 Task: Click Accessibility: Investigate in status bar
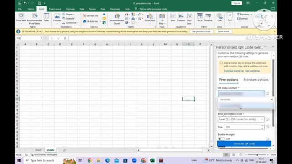point(44,155)
